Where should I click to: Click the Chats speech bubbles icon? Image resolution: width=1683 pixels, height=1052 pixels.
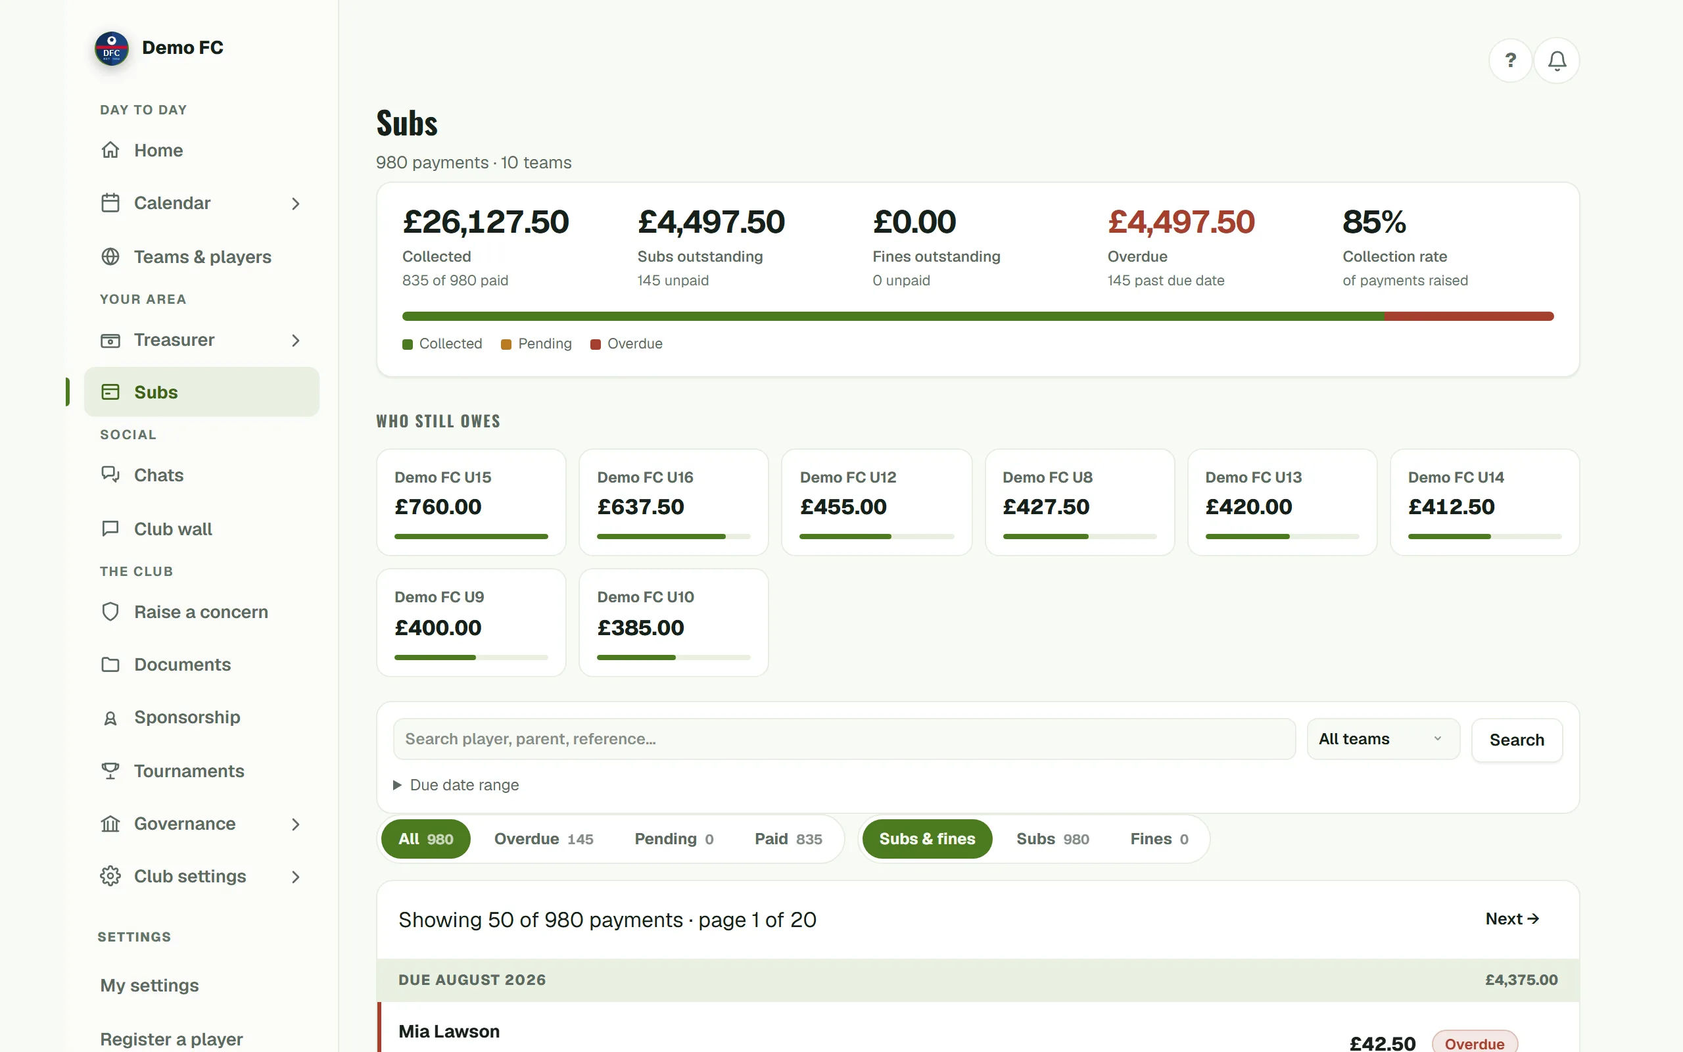point(110,475)
